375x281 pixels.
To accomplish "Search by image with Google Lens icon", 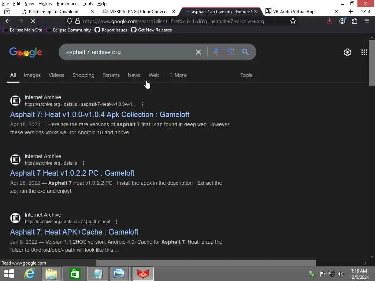I will 231,52.
